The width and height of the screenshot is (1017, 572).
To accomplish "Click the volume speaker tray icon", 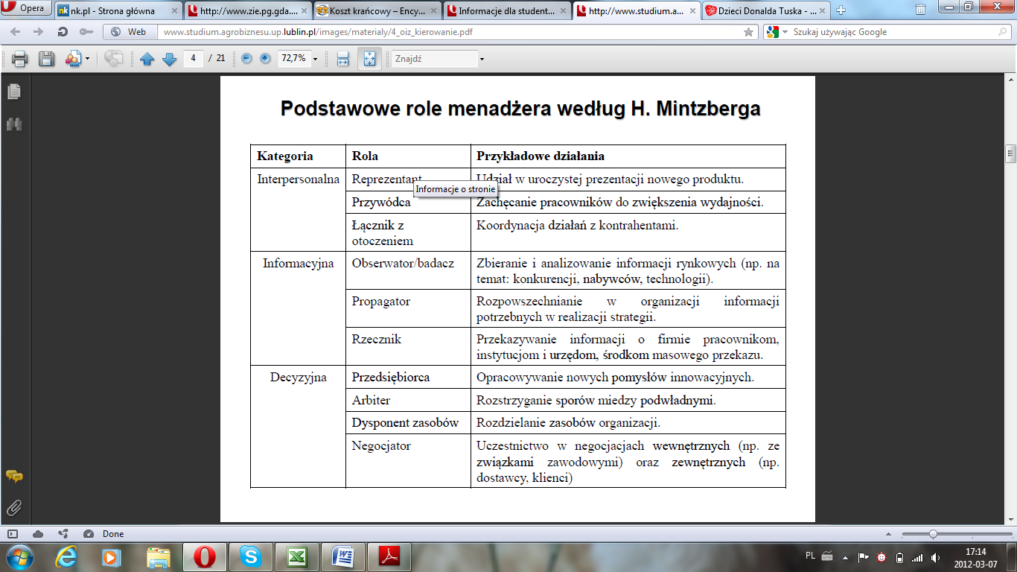I will (935, 557).
